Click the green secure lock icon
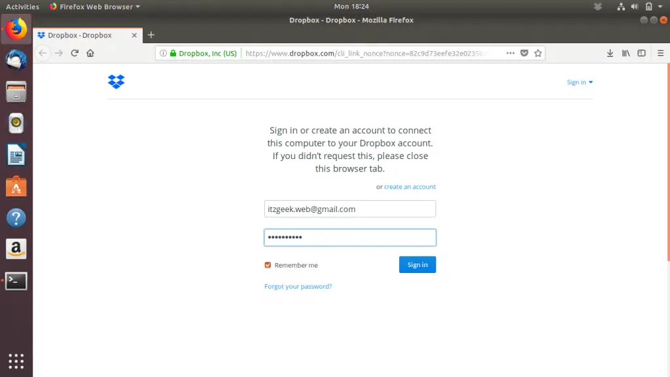The width and height of the screenshot is (670, 377). coord(173,53)
